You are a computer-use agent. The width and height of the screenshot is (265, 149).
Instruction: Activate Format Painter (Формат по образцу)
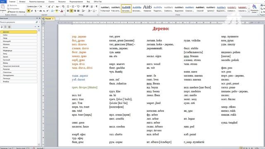[x=16, y=12]
